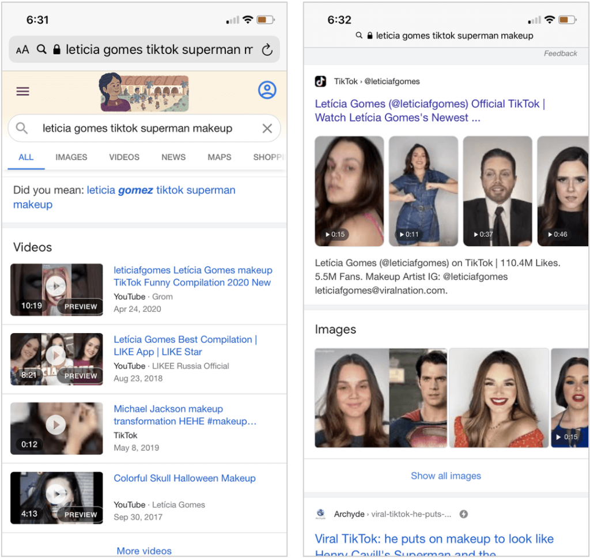Click 'YouTube · LIKEE Russia Official' source text
The image size is (590, 558).
171,366
